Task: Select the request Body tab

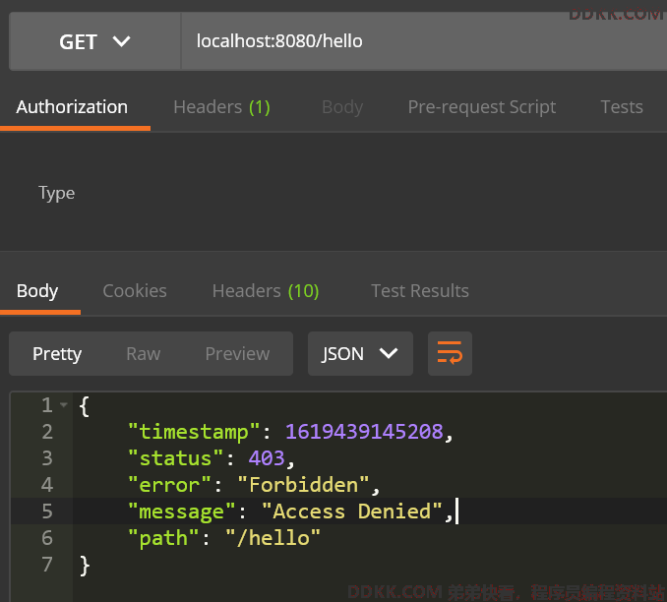Action: click(x=342, y=107)
